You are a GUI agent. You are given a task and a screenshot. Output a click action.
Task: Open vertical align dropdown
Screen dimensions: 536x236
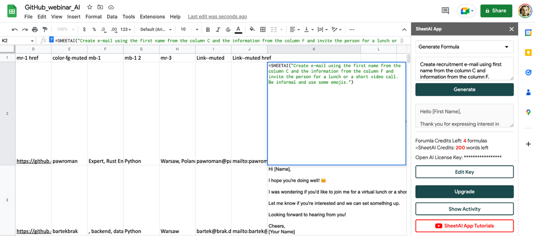click(309, 29)
